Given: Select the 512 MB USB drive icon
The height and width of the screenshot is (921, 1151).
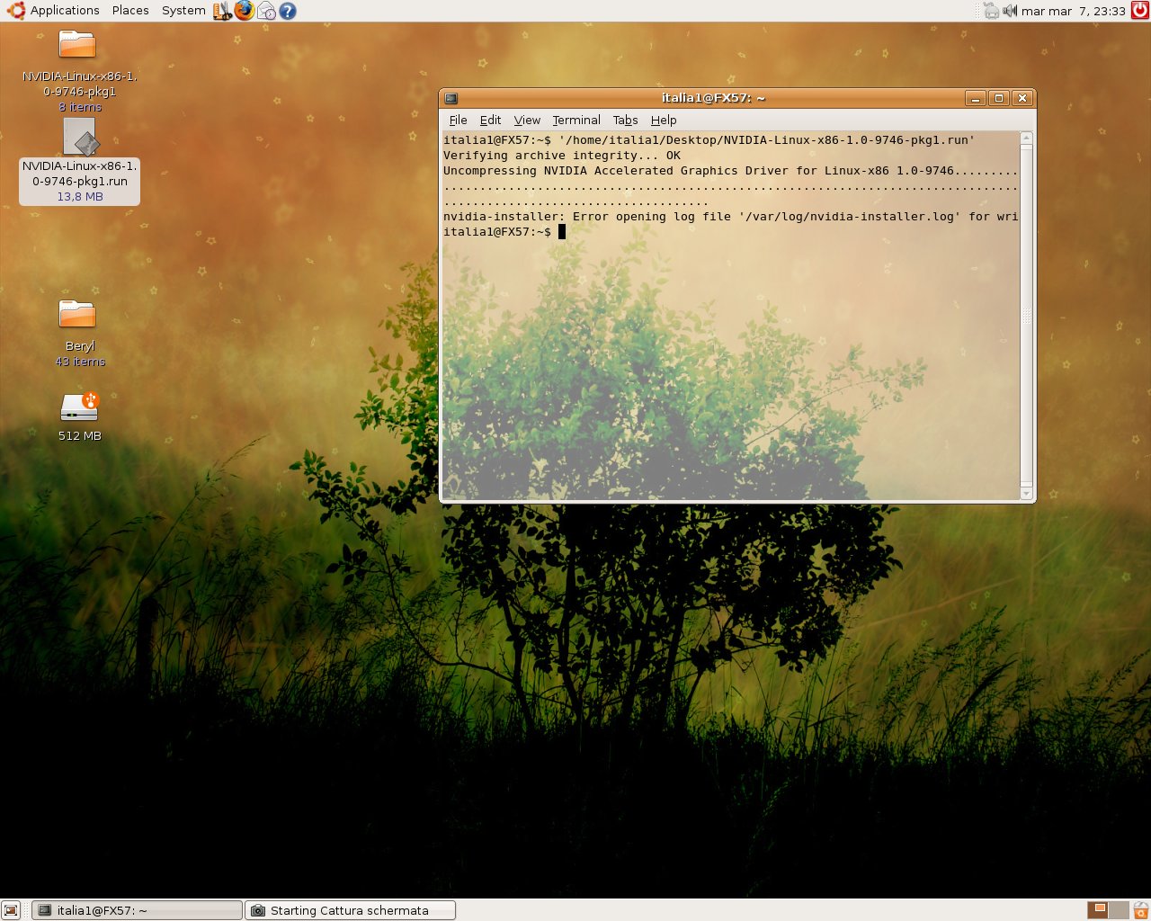Looking at the screenshot, I should coord(79,407).
